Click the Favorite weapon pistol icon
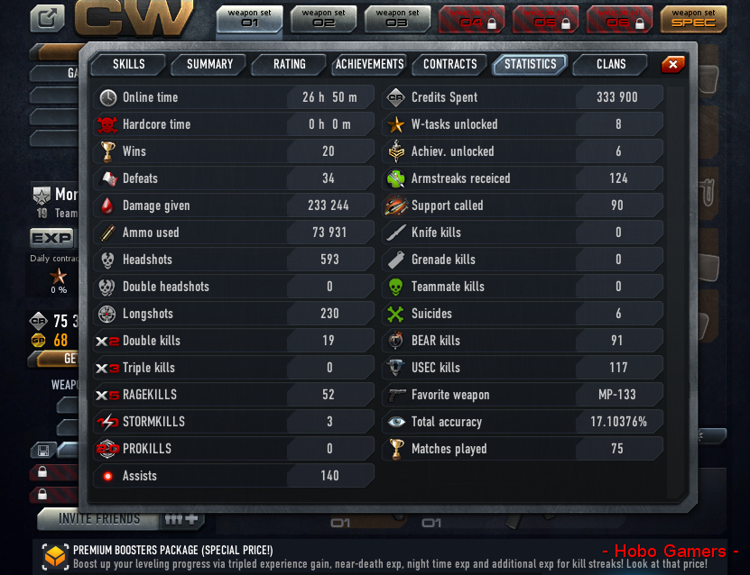Image resolution: width=750 pixels, height=575 pixels. (x=396, y=395)
